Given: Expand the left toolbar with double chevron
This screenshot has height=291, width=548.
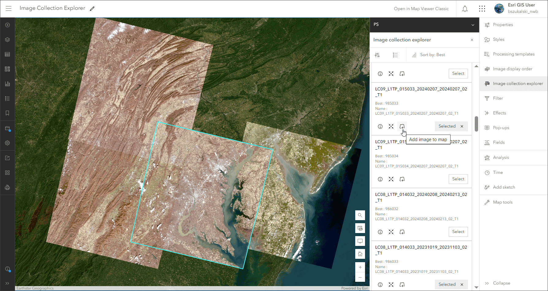Looking at the screenshot, I should tap(8, 283).
